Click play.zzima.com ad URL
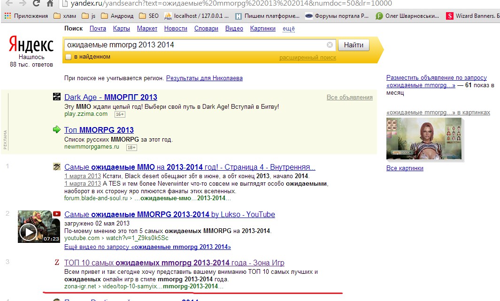Image resolution: width=500 pixels, height=301 pixels. point(86,114)
